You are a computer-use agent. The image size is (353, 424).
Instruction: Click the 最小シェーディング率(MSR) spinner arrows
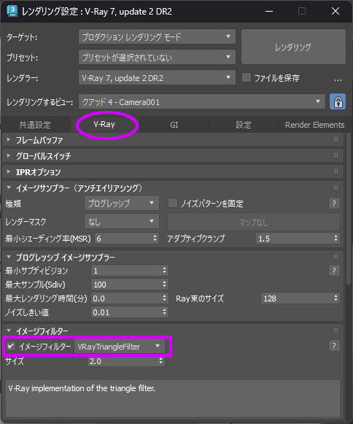pos(155,238)
